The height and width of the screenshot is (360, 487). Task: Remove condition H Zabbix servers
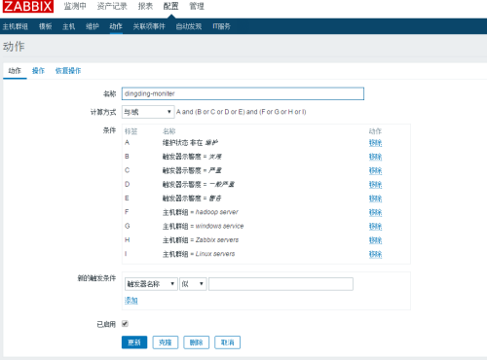pos(375,240)
